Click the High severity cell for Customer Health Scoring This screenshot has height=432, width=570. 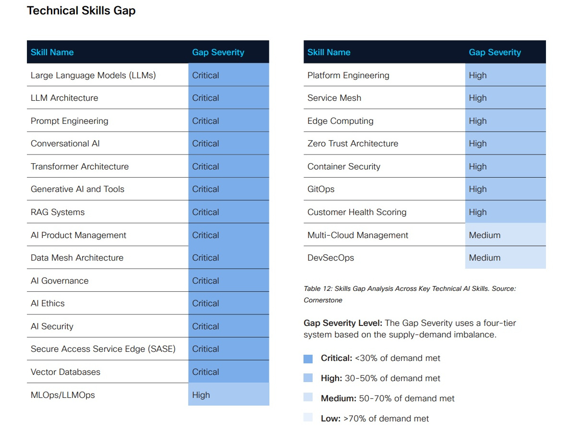click(505, 212)
